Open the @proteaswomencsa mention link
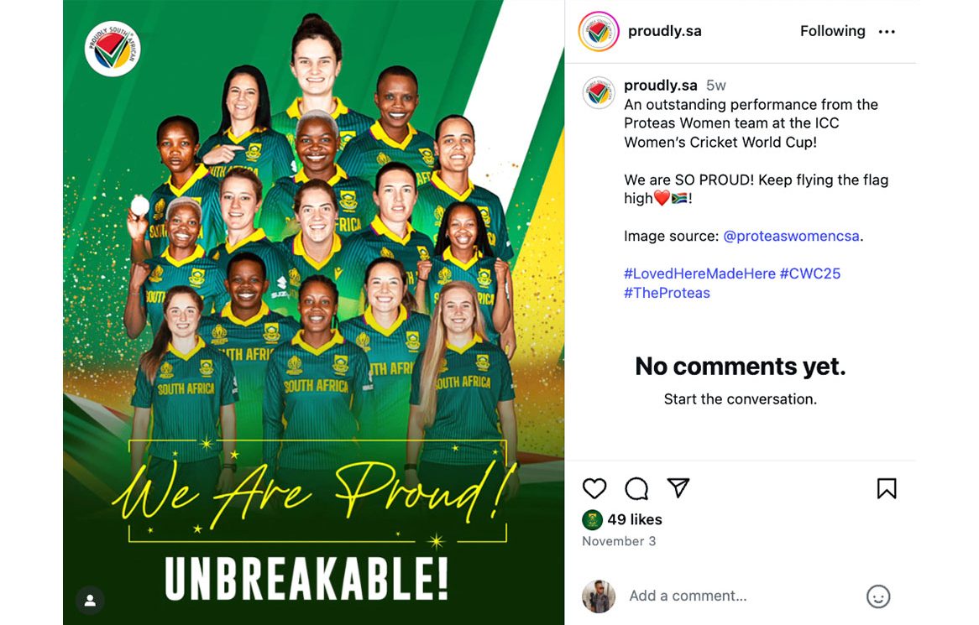This screenshot has height=625, width=979. 791,236
